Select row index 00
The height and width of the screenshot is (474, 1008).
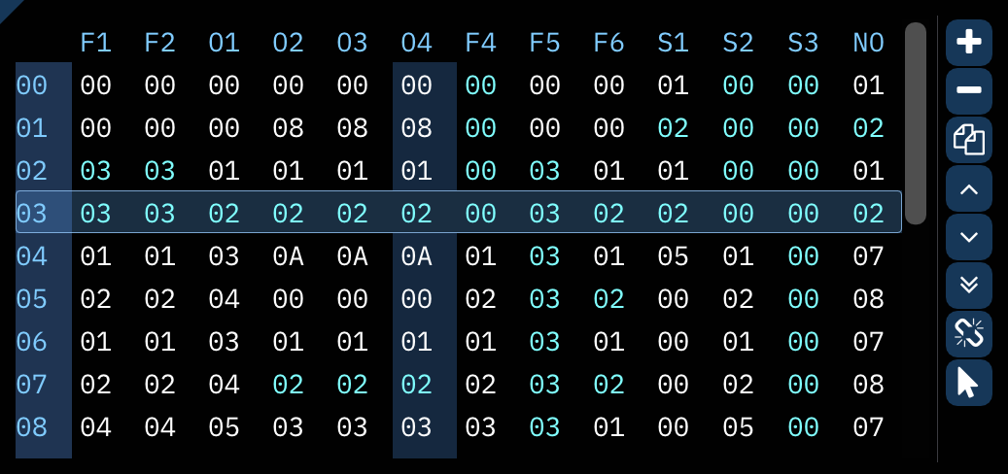pyautogui.click(x=32, y=85)
